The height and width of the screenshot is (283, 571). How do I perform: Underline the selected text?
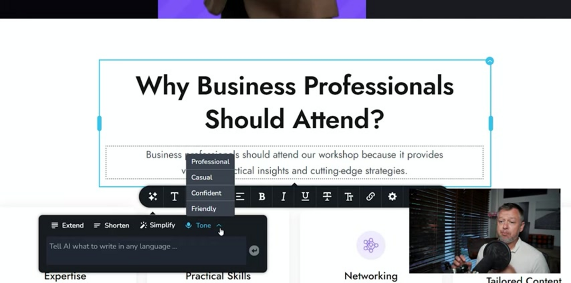pos(305,196)
